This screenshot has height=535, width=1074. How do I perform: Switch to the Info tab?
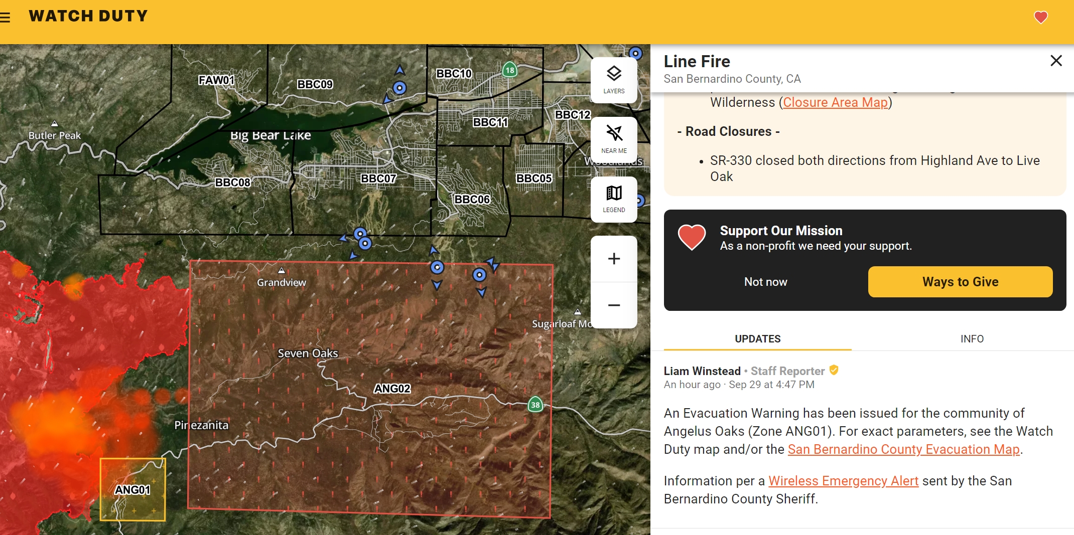coord(972,339)
